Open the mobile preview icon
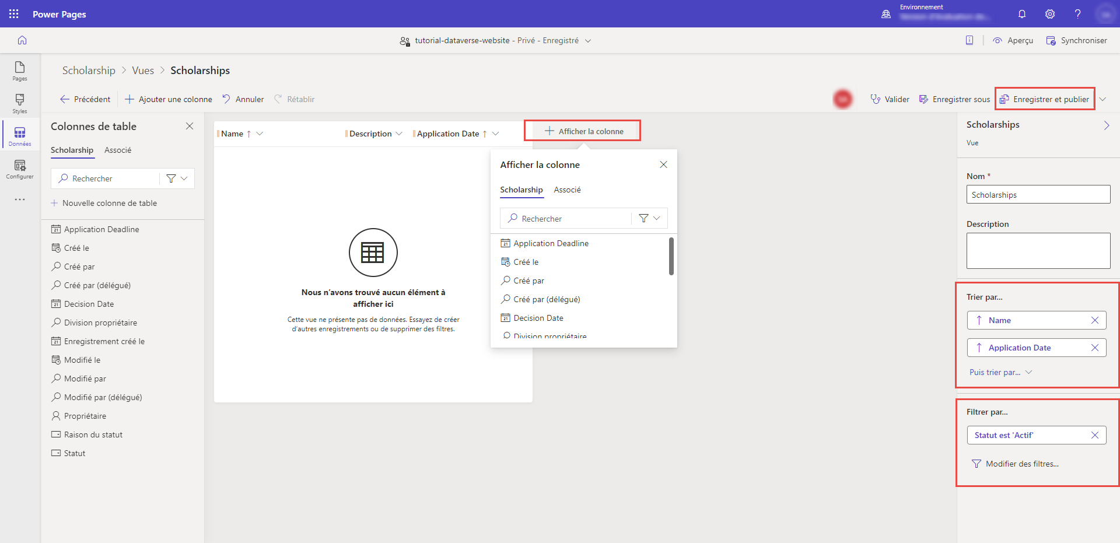 [x=970, y=40]
